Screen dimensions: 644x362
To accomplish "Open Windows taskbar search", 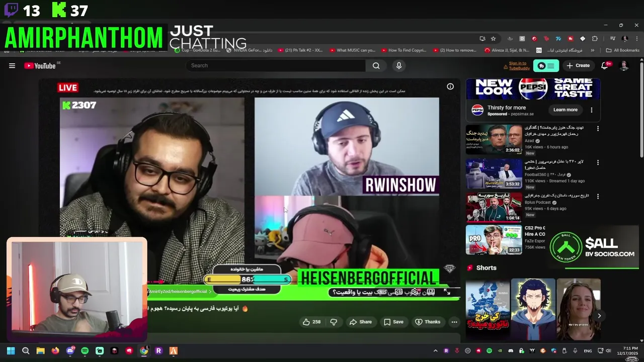I will coord(26,351).
